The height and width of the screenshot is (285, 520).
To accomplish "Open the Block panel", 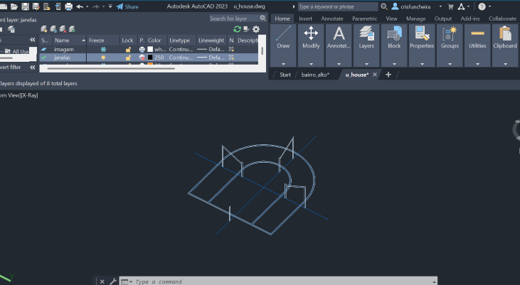I will [394, 45].
